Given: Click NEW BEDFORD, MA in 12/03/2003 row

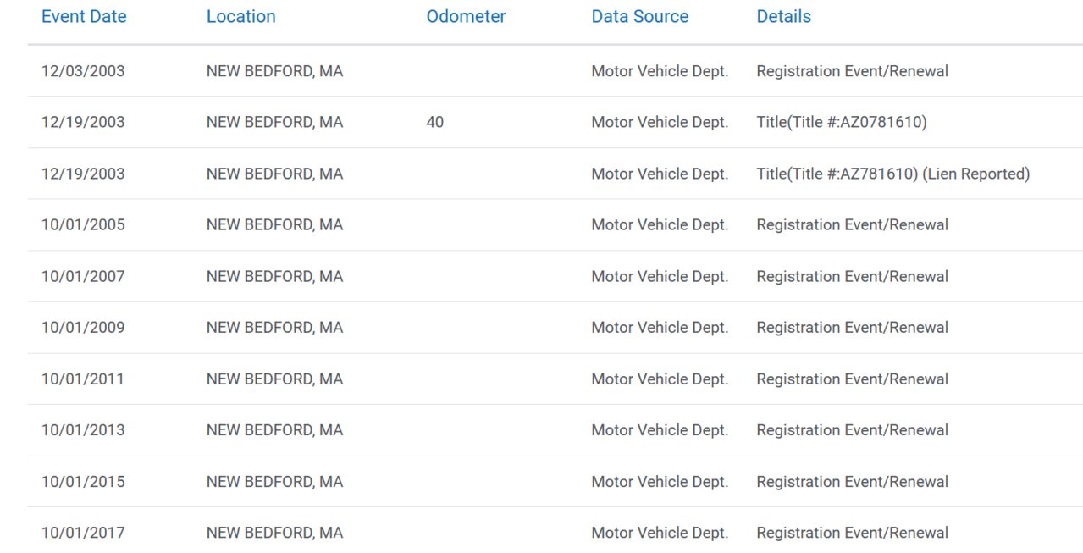Looking at the screenshot, I should (x=275, y=71).
